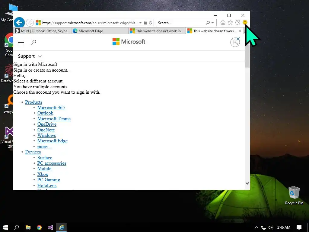Switch to the Microsoft Edge tab
This screenshot has height=232, width=309.
[100, 31]
